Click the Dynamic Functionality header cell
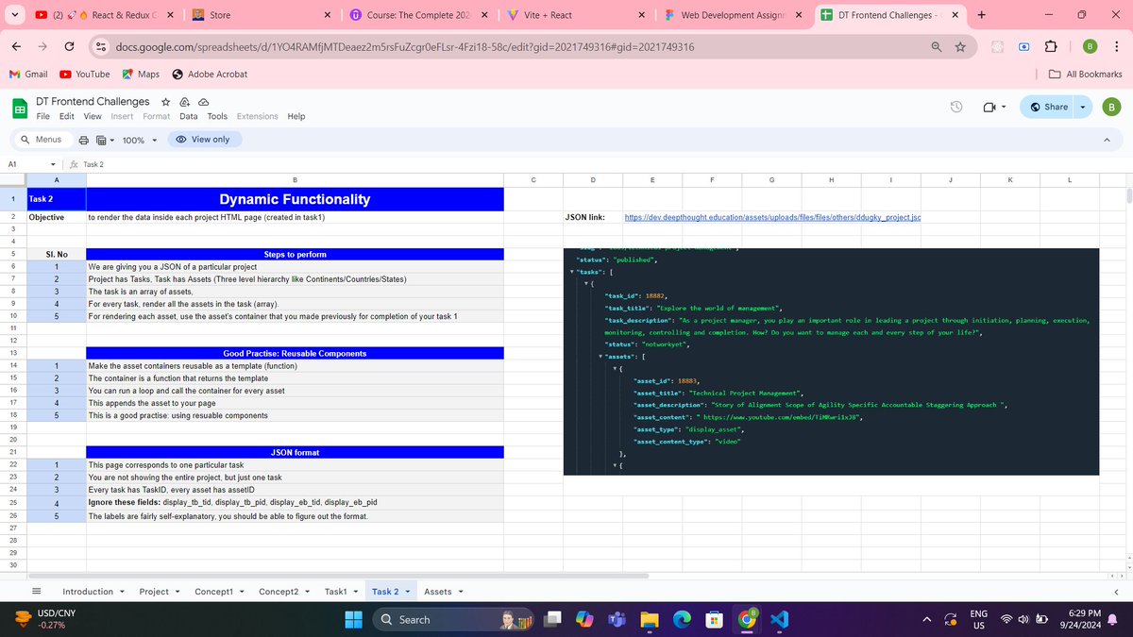The height and width of the screenshot is (637, 1133). (x=295, y=199)
